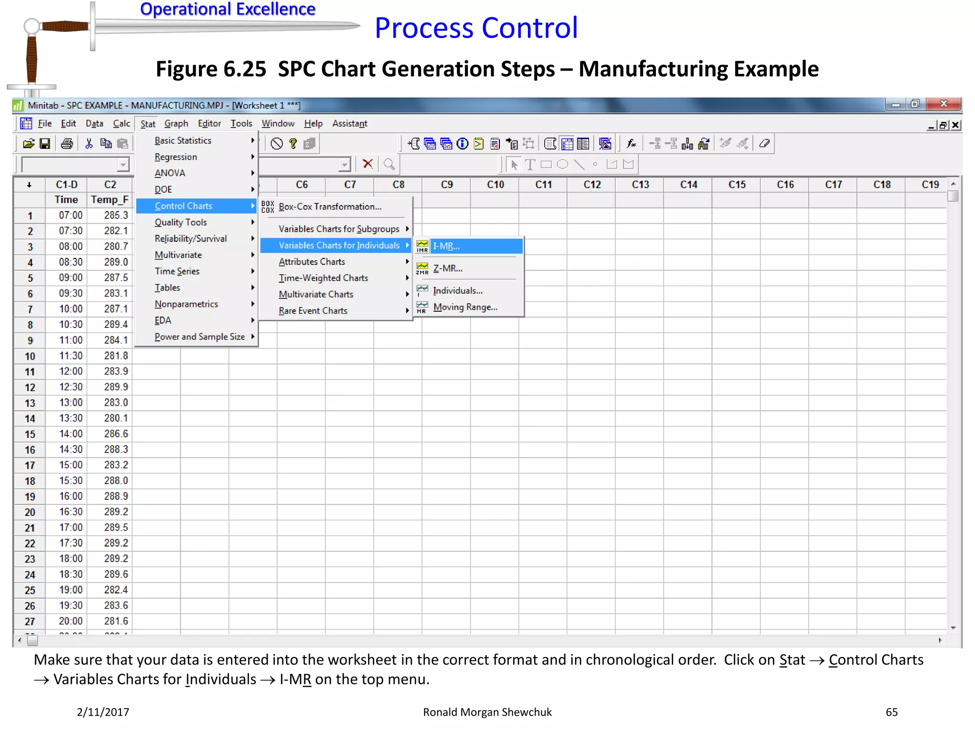Open Power and Sample Size entry
975x731 pixels.
197,337
